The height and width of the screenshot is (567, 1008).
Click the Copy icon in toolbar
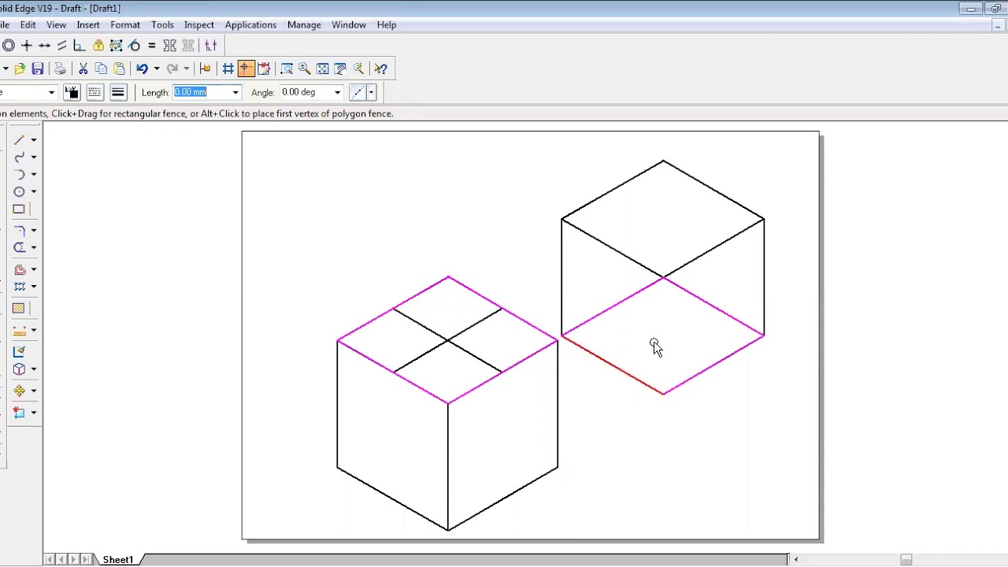point(101,69)
